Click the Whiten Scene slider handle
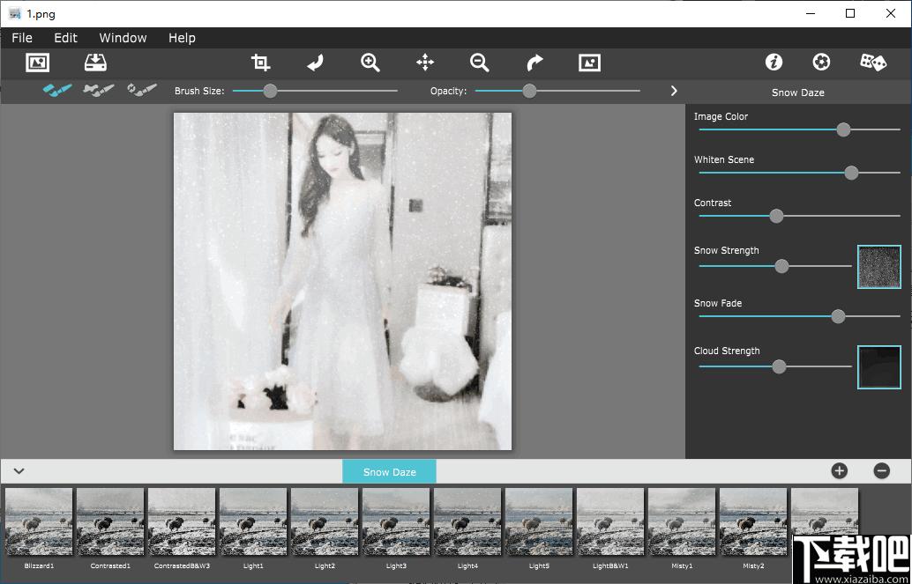Image resolution: width=912 pixels, height=584 pixels. 851,173
